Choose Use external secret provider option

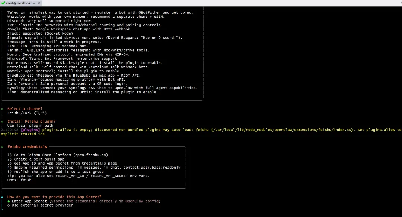40,205
